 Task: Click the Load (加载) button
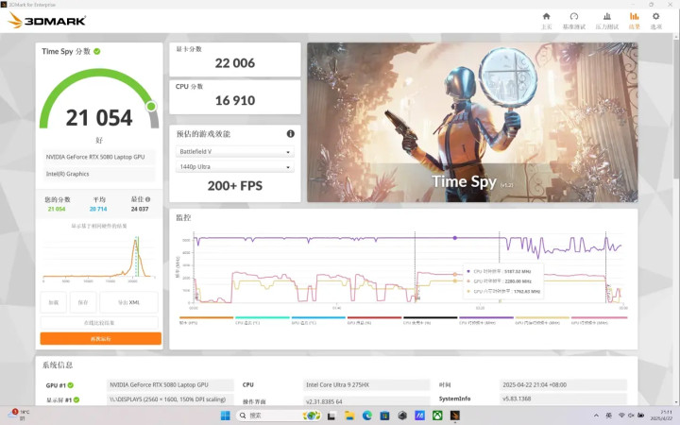tap(53, 302)
